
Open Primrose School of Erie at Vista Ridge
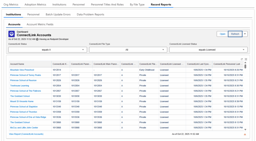tap(28, 117)
